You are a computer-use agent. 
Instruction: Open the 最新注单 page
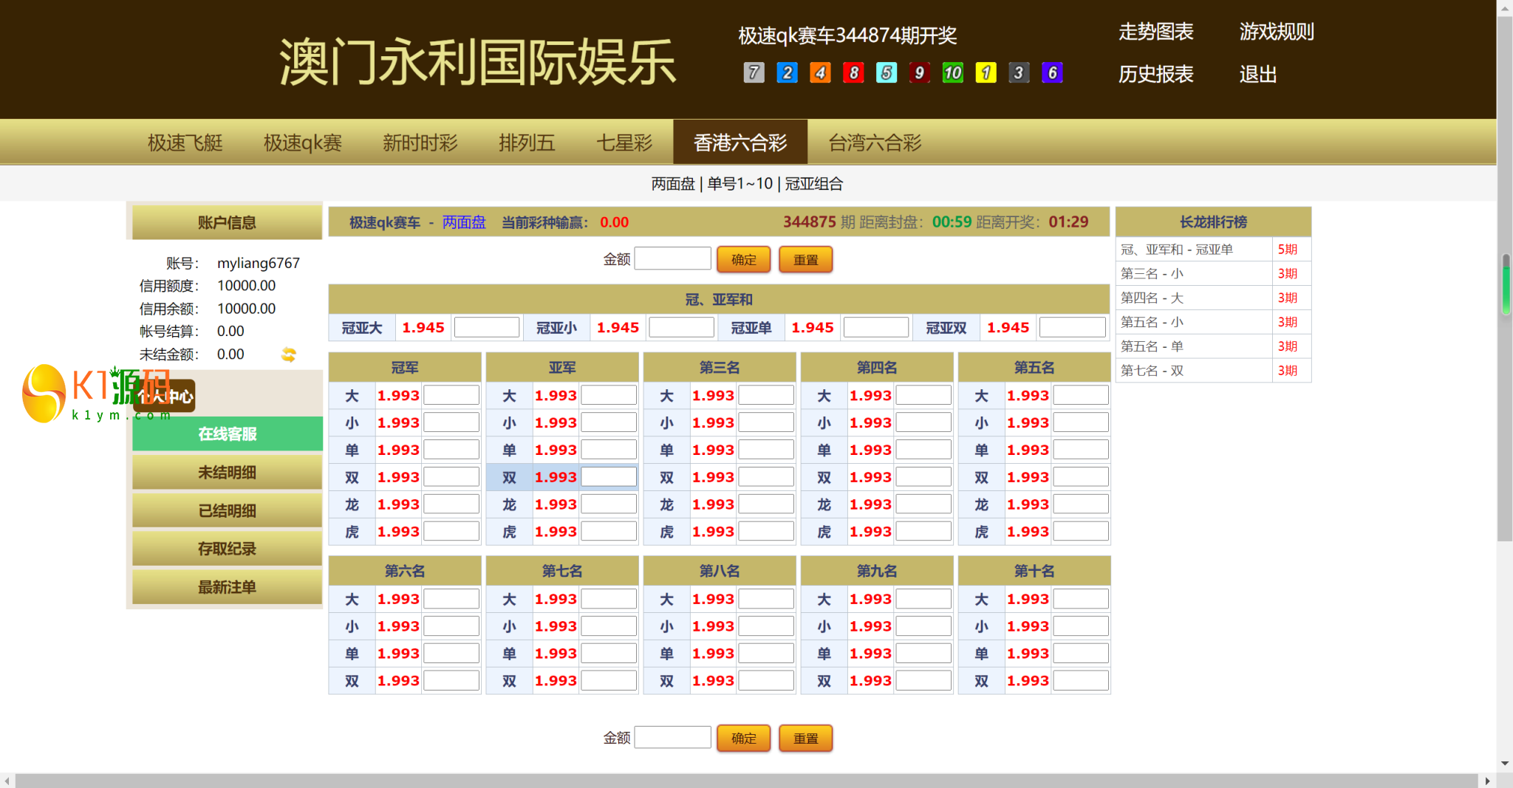(228, 588)
